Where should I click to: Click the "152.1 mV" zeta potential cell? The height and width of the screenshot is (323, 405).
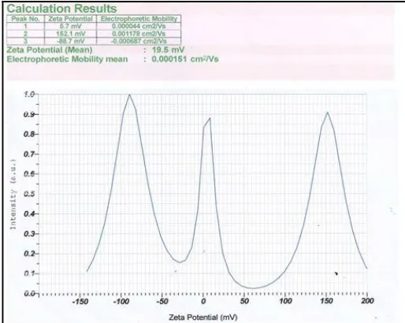point(70,34)
